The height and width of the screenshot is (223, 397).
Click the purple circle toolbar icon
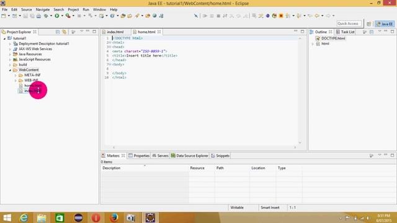pos(267,16)
